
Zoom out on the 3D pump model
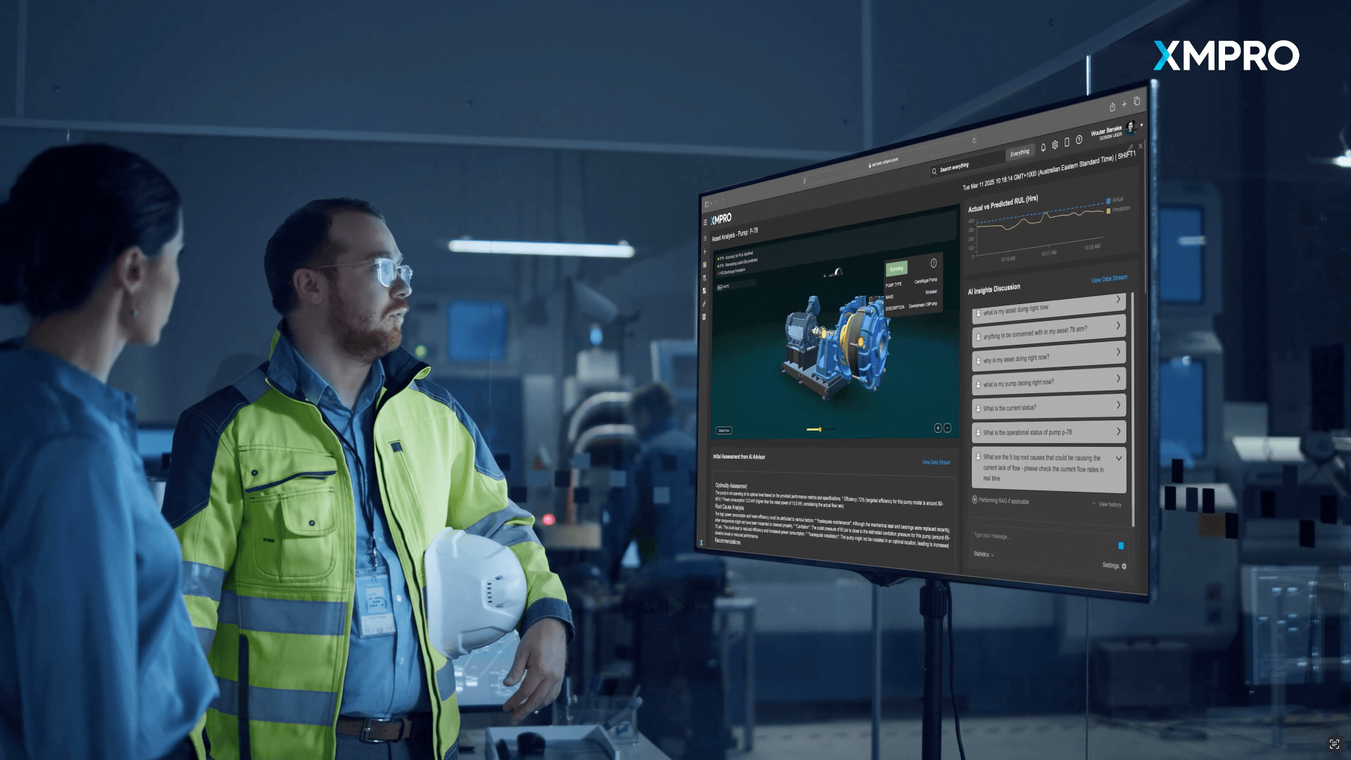(x=947, y=428)
